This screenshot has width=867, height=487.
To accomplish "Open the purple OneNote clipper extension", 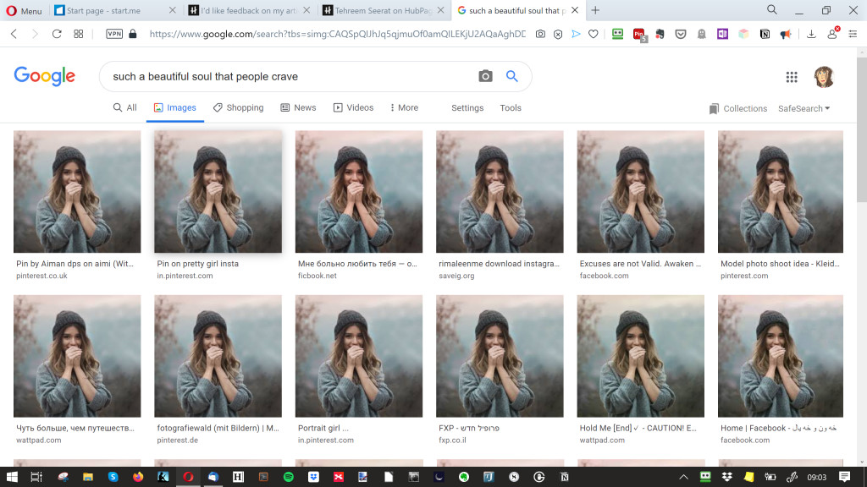I will [722, 34].
